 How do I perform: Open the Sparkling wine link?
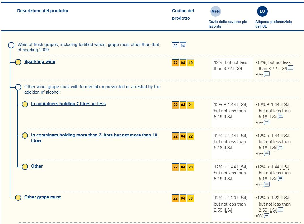[x=40, y=62]
